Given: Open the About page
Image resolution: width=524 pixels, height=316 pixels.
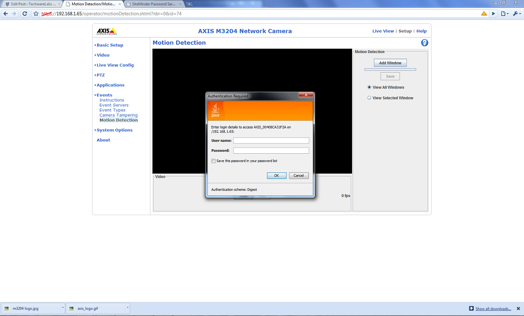Looking at the screenshot, I should [103, 140].
